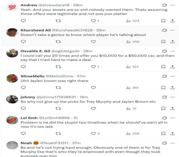Viewport: 179px width, 157px height.
Task: Open more options menu on Noah's tweet
Action: [x=173, y=143]
